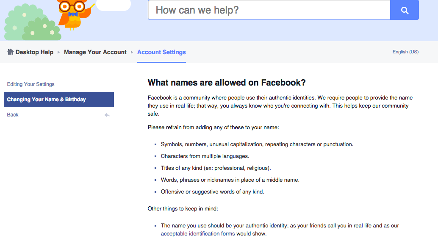The image size is (438, 241).
Task: Click the Back link in sidebar
Action: tap(13, 115)
